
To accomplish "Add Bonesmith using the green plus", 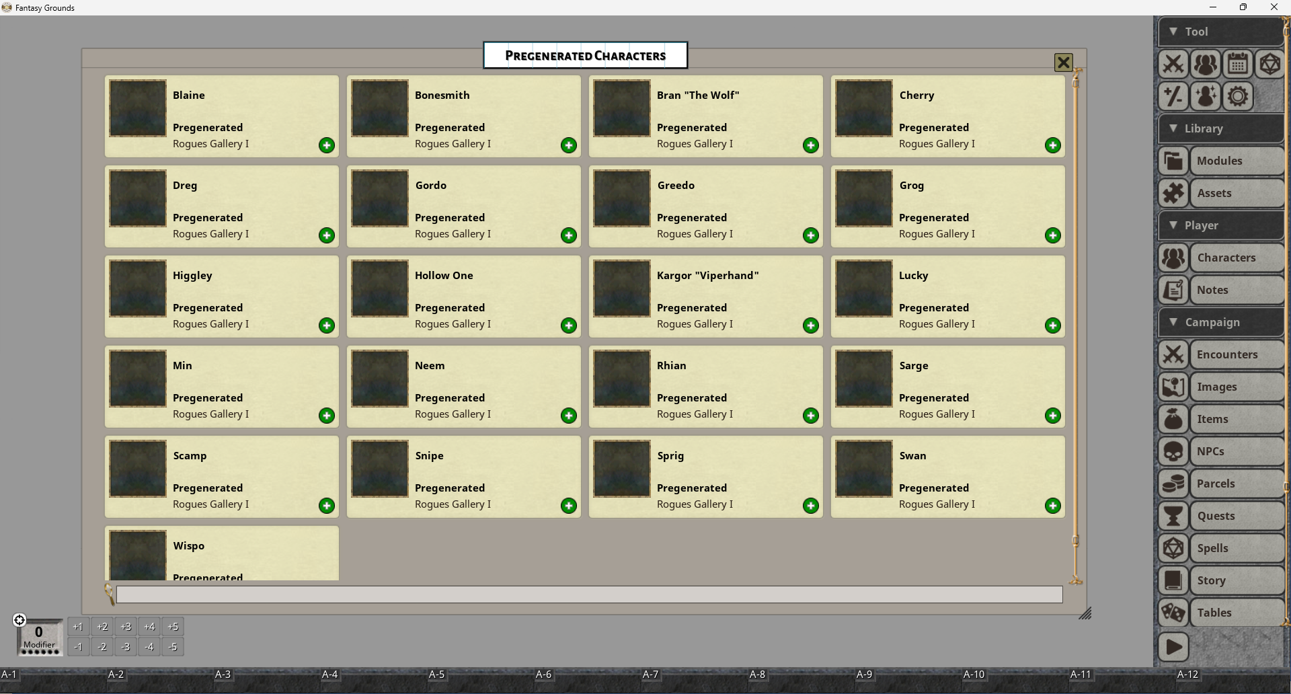I will tap(569, 145).
